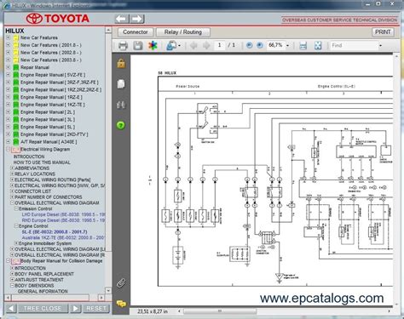Viewport: 404px width, 319px height.
Task: Click the PDF toolbar print icon
Action: (123, 45)
